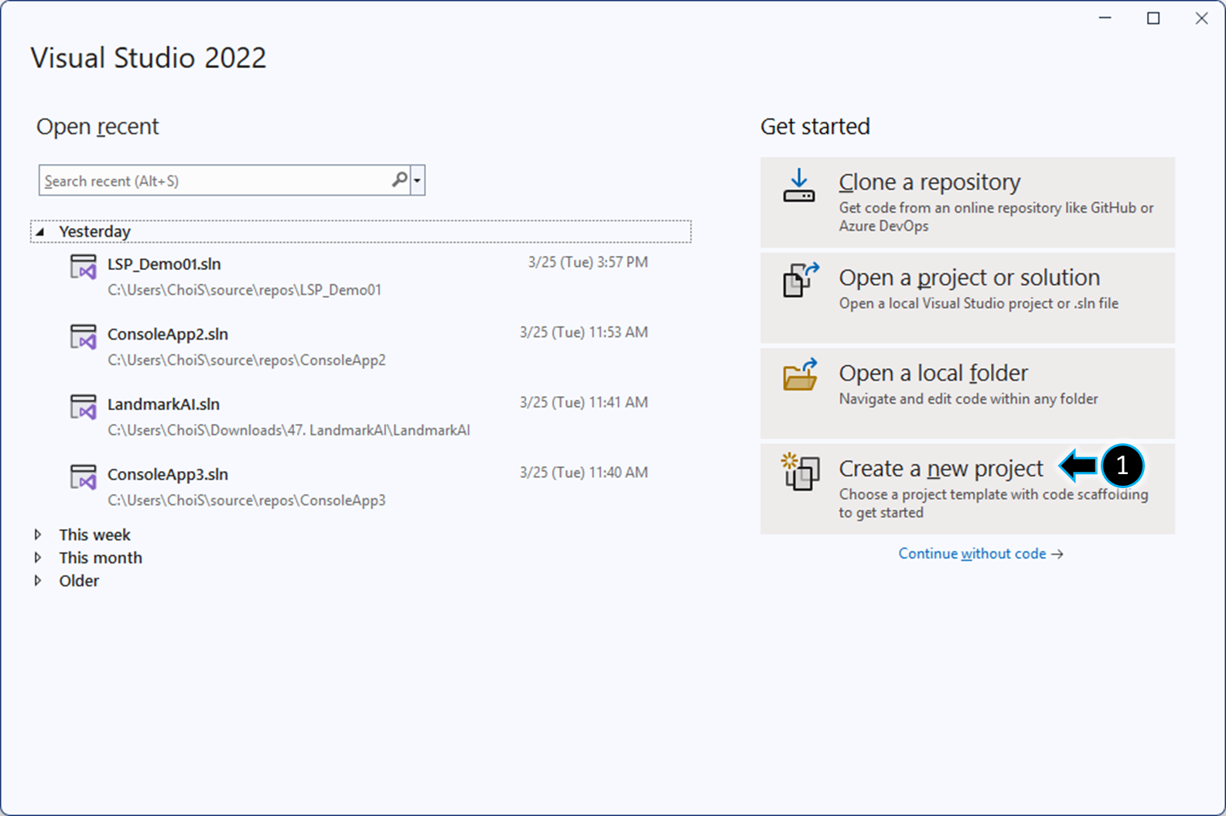Expand the This week group

coord(38,534)
